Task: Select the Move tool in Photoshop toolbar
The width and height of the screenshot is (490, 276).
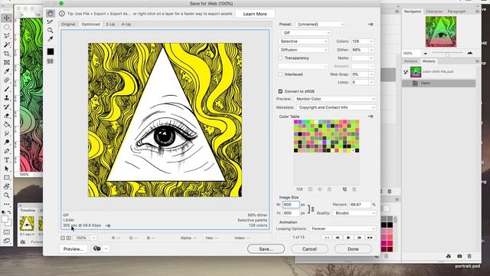Action: 7,18
